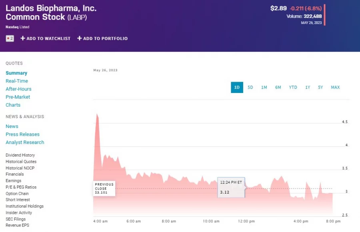Select YTD chart timeframe
Image resolution: width=360 pixels, height=232 pixels.
[x=293, y=87]
